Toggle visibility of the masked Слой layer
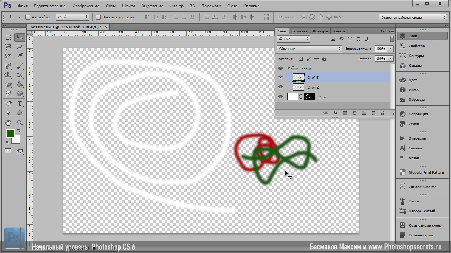The width and height of the screenshot is (451, 253). tap(280, 97)
